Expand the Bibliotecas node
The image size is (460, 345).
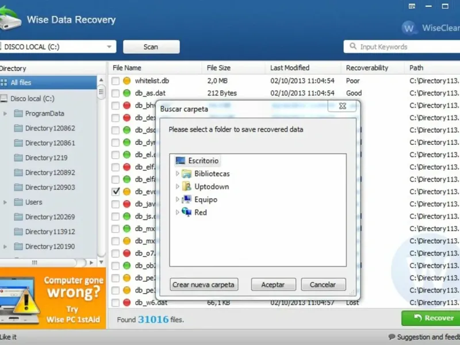177,174
